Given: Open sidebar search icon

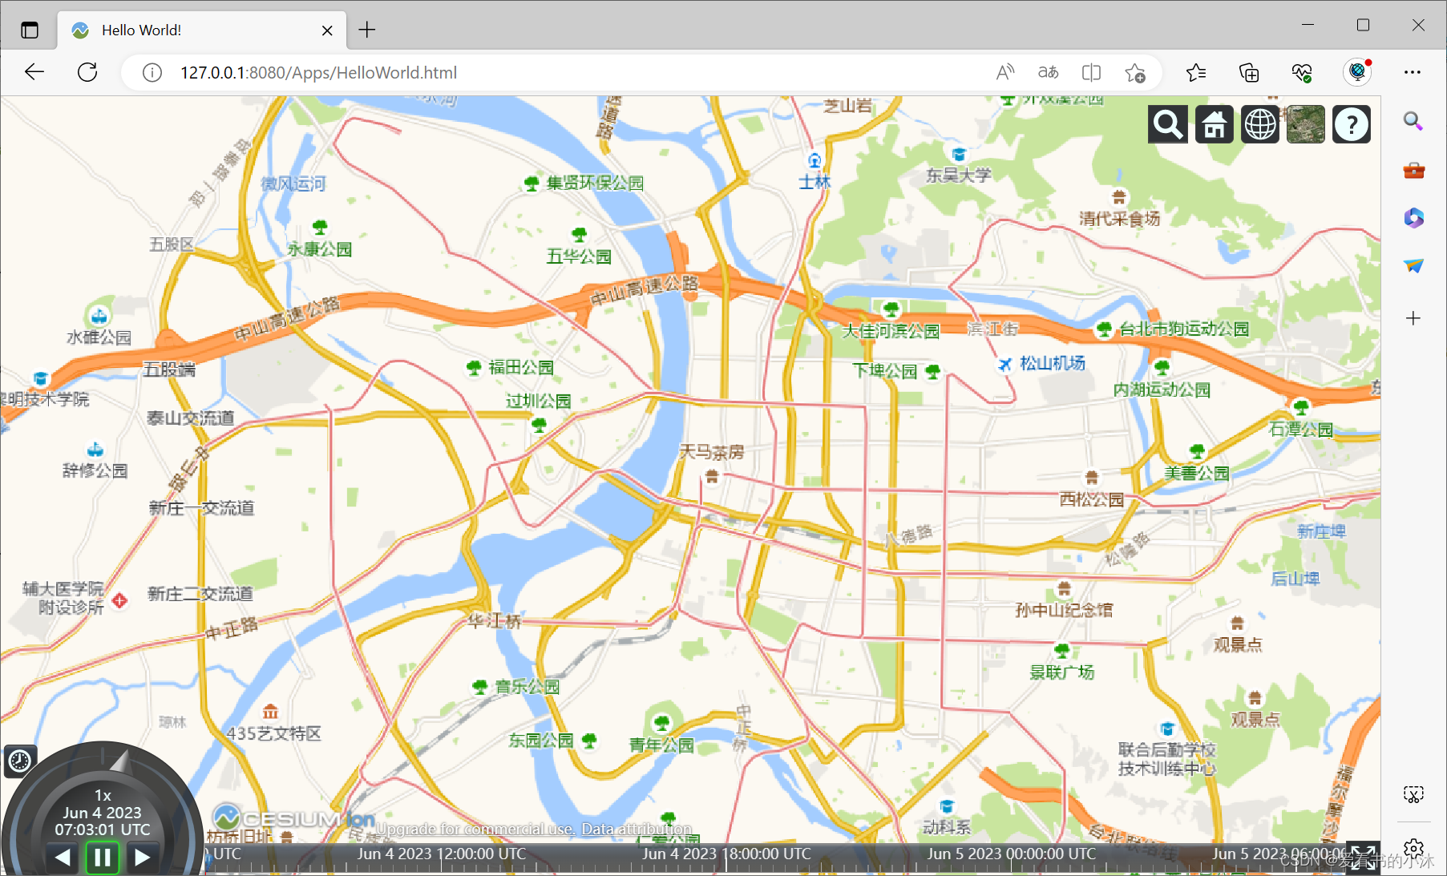Looking at the screenshot, I should (1413, 121).
